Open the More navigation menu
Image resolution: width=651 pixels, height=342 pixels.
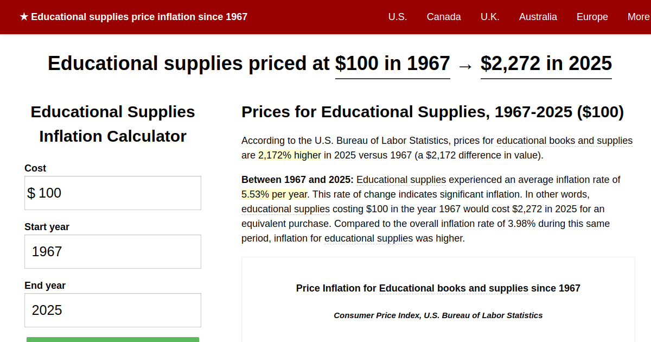point(639,17)
